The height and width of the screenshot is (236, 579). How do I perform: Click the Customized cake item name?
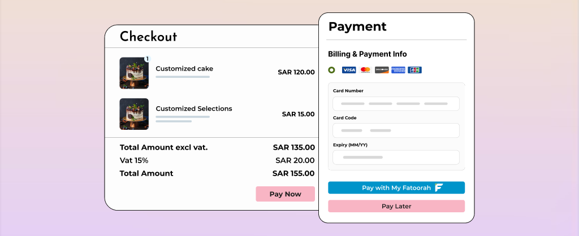pyautogui.click(x=184, y=69)
